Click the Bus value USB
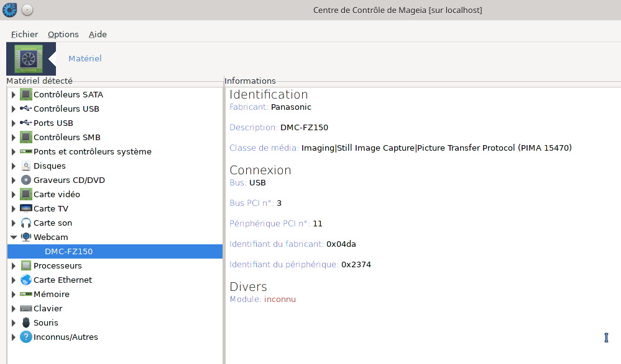The width and height of the screenshot is (621, 364). click(x=257, y=182)
